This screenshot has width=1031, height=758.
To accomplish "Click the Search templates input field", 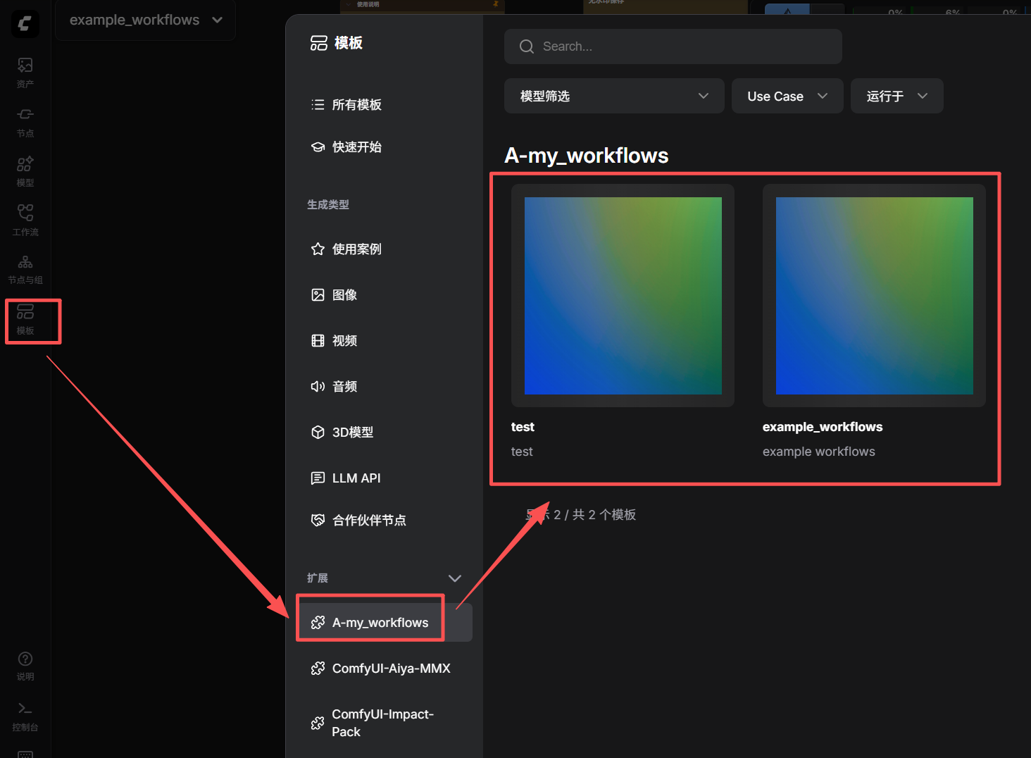I will (673, 46).
